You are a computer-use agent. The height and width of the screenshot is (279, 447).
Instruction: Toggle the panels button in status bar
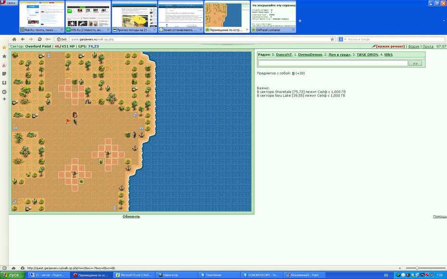4,268
